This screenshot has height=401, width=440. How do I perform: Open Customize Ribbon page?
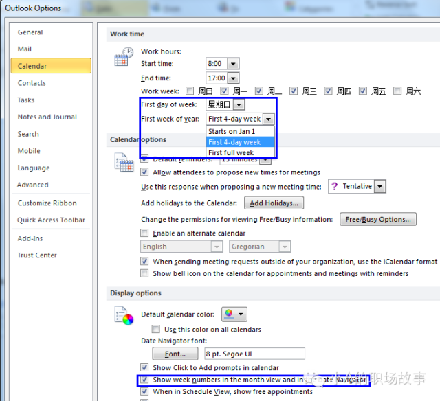point(47,203)
